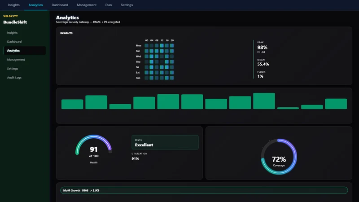Click the Sovereign Security Gateway subtitle
Image resolution: width=359 pixels, height=202 pixels.
[88, 22]
